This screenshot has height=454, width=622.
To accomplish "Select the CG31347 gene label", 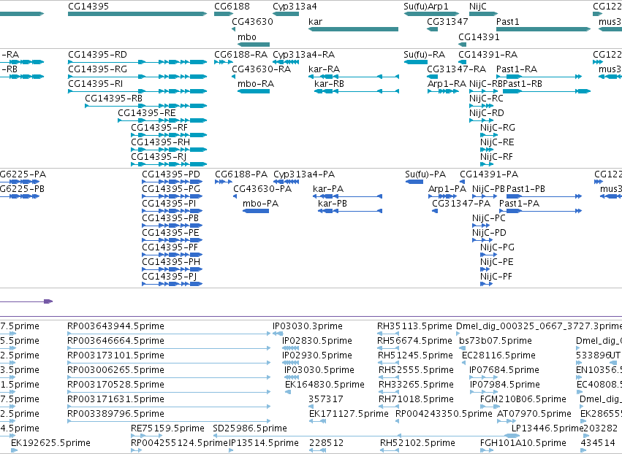I will [x=447, y=21].
